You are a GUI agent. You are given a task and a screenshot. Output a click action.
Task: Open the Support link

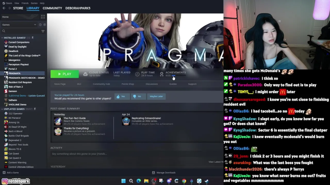pyautogui.click(x=192, y=84)
